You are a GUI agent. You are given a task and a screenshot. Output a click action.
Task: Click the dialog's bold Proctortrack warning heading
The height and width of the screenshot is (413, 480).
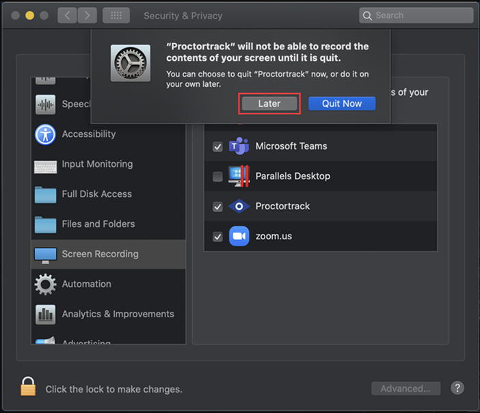pyautogui.click(x=267, y=52)
